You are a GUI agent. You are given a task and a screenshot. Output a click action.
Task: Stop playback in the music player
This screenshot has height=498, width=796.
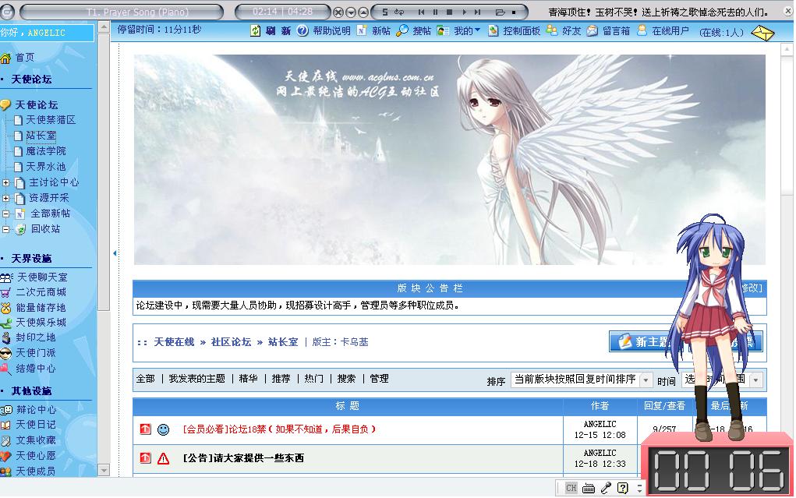(449, 12)
